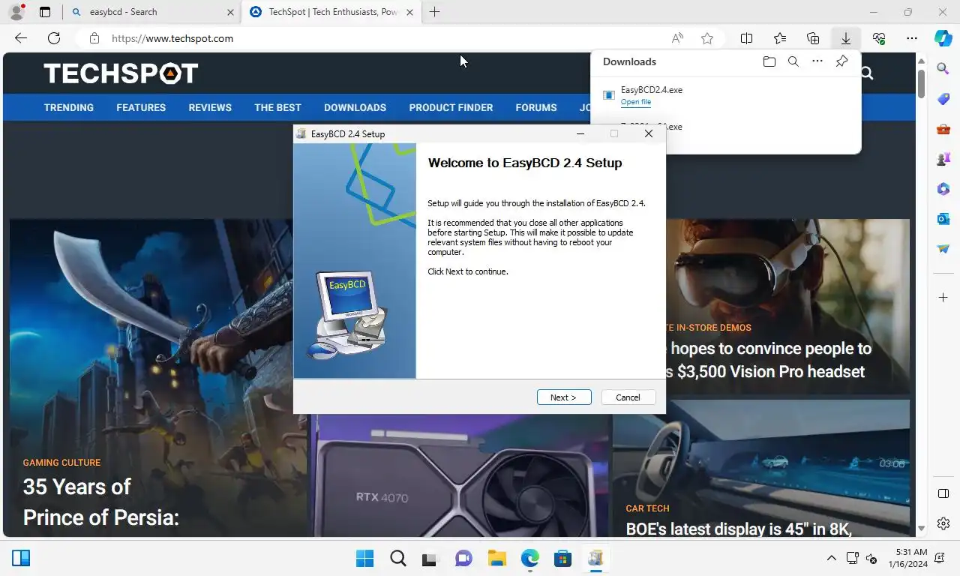The image size is (960, 576).
Task: Open the GAMING CULTURE category label
Action: tap(61, 463)
